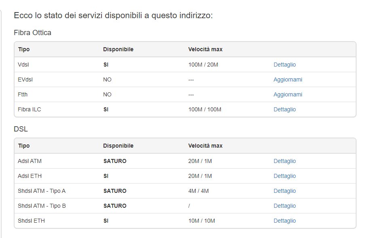Screen dimensions: 382x238
Task: Open Dettaglio for Shdsl ATM Tipo B
Action: [285, 206]
